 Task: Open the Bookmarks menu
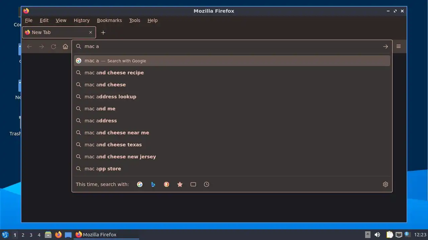[109, 20]
